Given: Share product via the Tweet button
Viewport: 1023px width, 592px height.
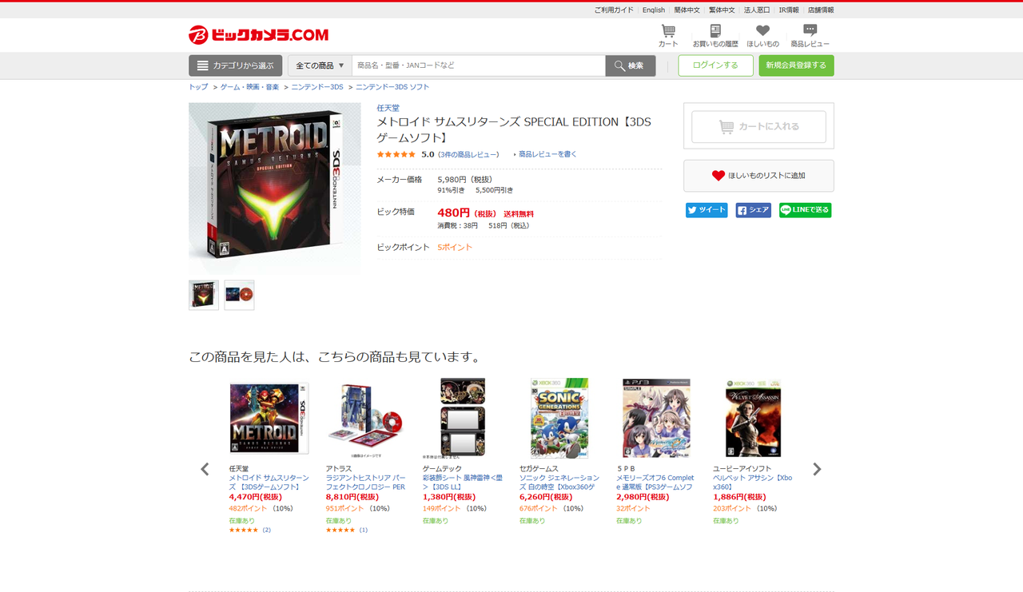Looking at the screenshot, I should click(x=707, y=210).
